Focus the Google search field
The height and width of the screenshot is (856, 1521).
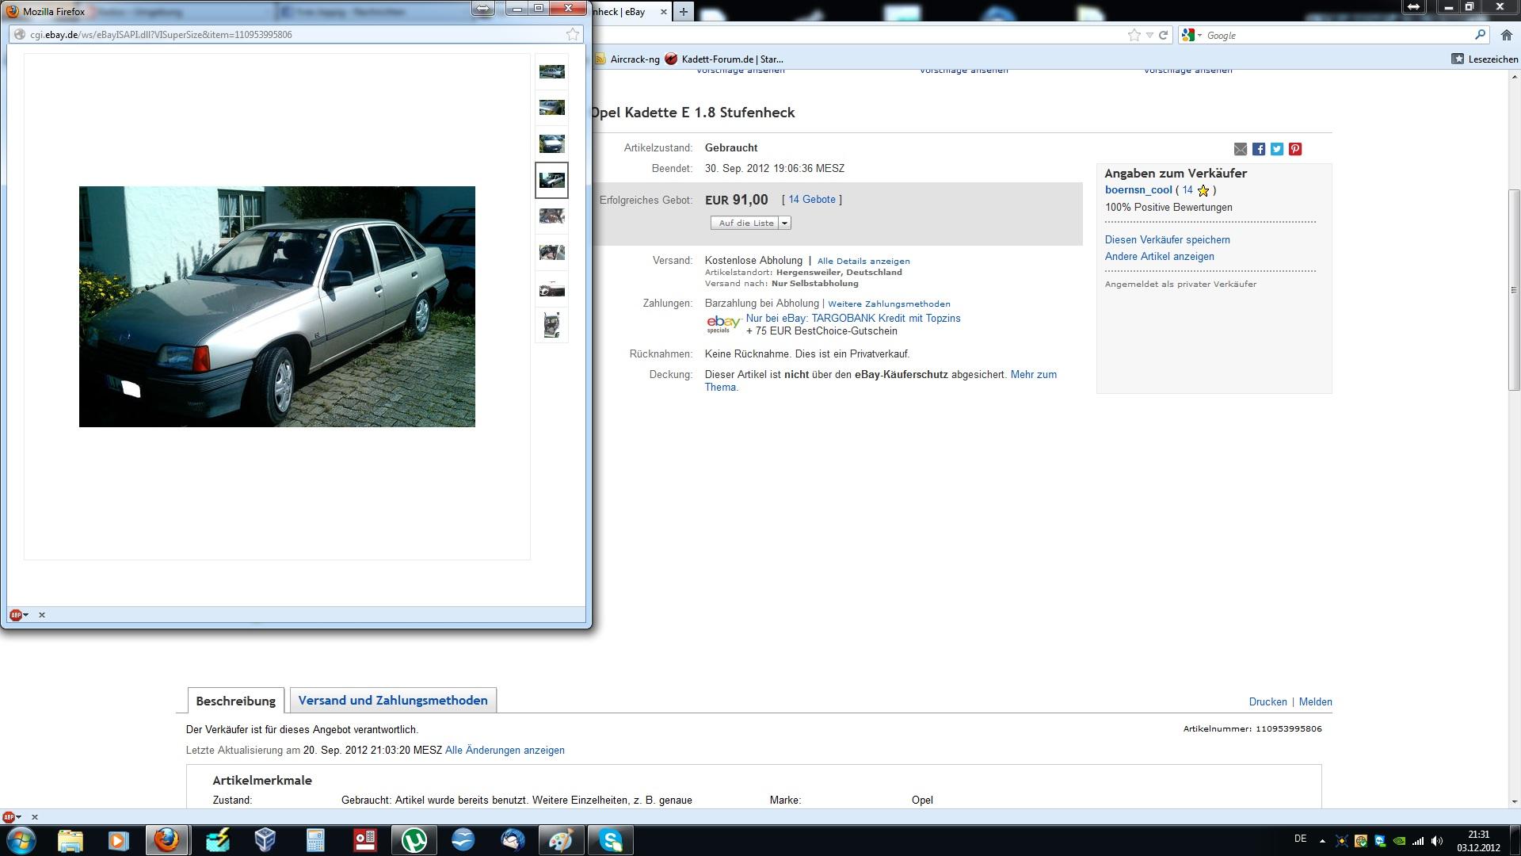pyautogui.click(x=1338, y=35)
